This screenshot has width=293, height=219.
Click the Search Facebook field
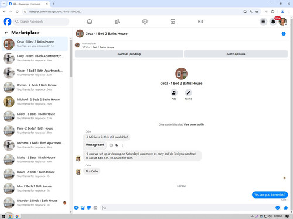click(41, 22)
